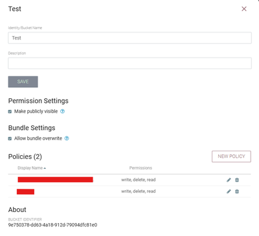Sort policies by Display Name arrow
The height and width of the screenshot is (236, 259).
click(x=45, y=168)
